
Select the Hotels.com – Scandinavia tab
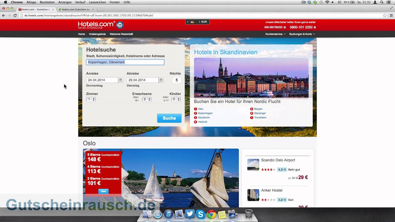click(36, 9)
